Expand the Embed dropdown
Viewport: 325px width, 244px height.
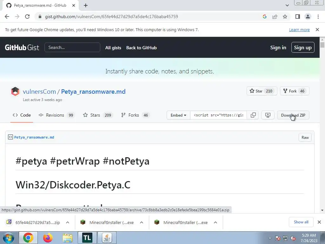178,115
